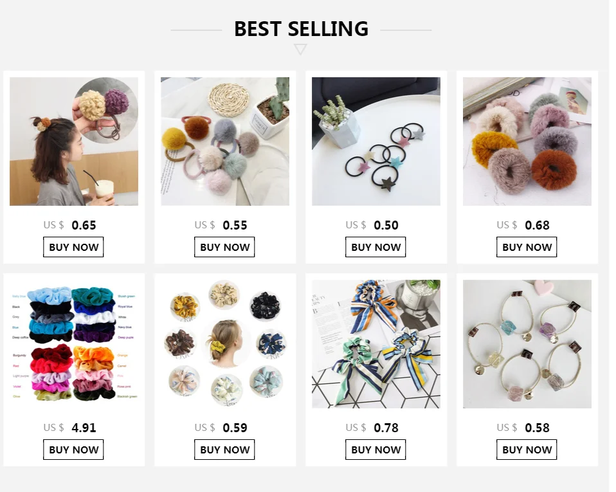616x492 pixels.
Task: Open the floral scrunchies collage image
Action: pyautogui.click(x=225, y=344)
